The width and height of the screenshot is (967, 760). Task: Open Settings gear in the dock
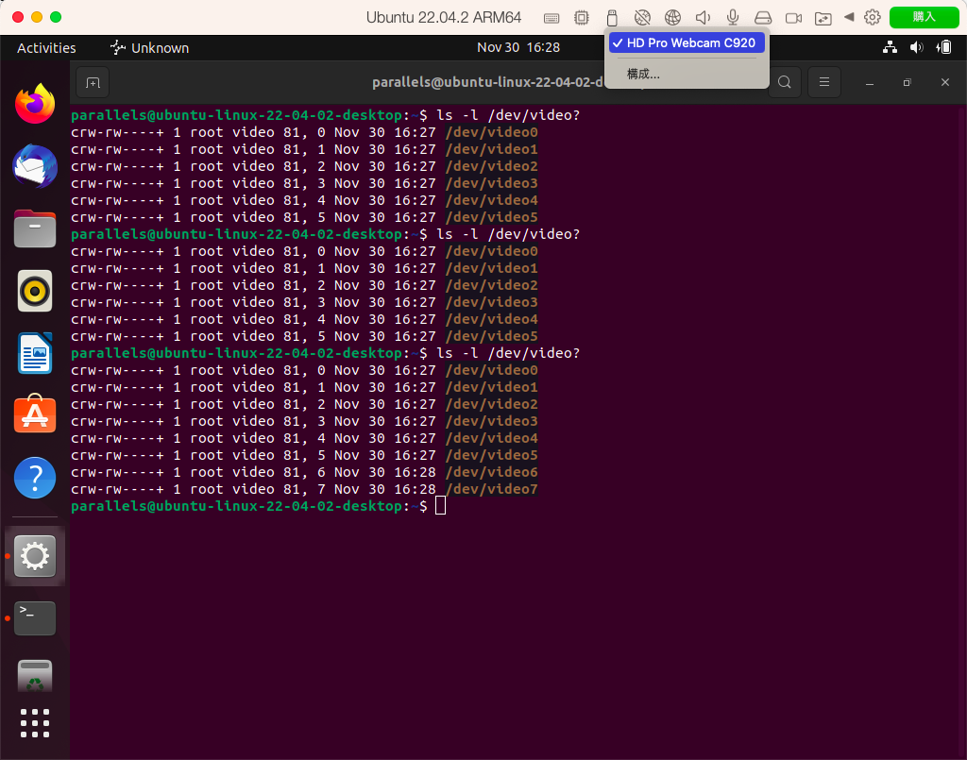pyautogui.click(x=35, y=557)
